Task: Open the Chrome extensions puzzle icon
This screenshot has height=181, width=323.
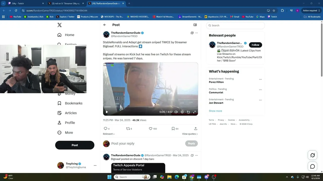Action: pos(282,11)
